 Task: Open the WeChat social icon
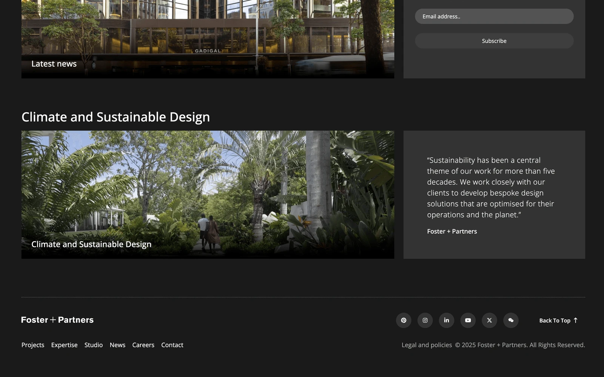pyautogui.click(x=511, y=320)
